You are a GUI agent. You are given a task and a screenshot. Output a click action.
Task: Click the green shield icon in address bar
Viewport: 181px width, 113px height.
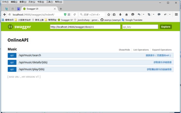pyautogui.click(x=65, y=14)
